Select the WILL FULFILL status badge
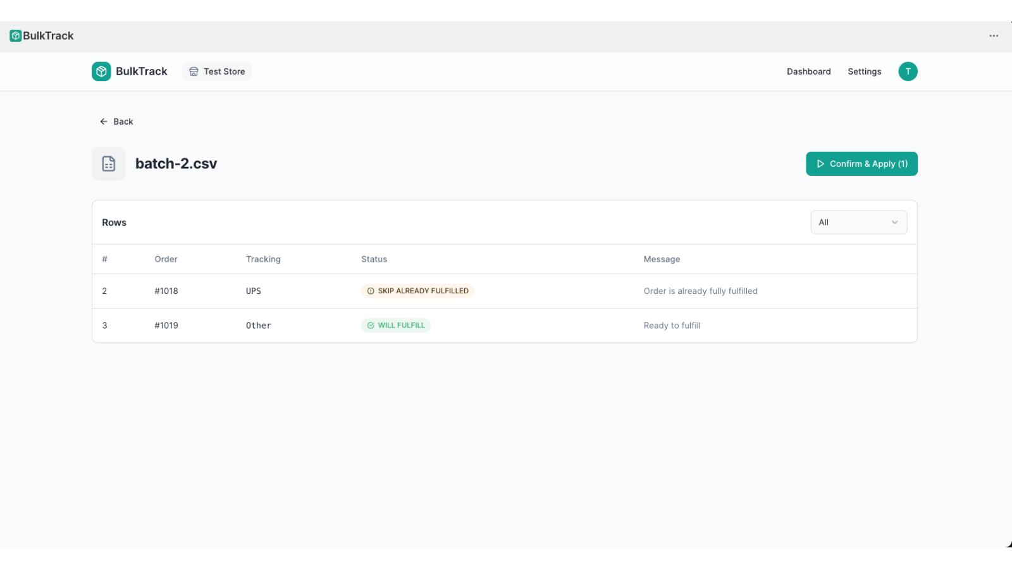The height and width of the screenshot is (569, 1012). pyautogui.click(x=396, y=325)
